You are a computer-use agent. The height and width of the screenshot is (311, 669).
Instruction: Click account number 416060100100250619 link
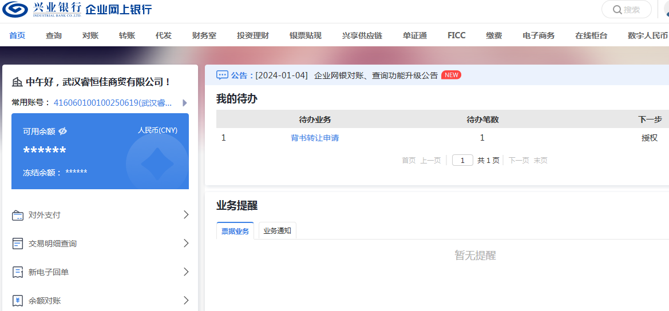click(113, 103)
